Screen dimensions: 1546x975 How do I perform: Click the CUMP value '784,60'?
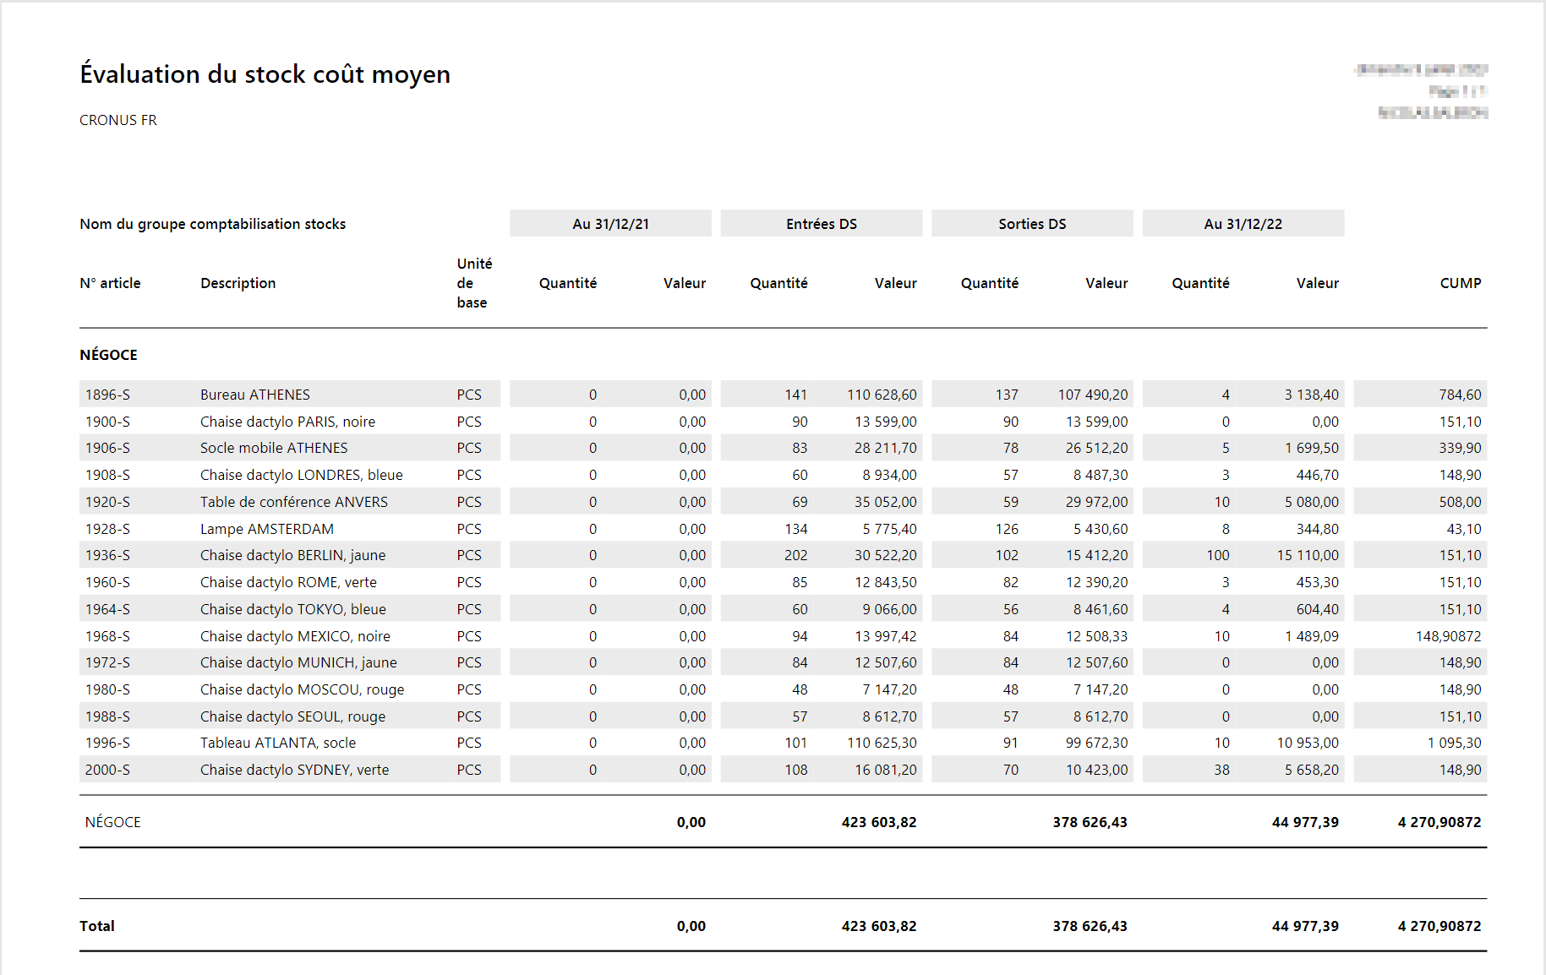pyautogui.click(x=1460, y=395)
